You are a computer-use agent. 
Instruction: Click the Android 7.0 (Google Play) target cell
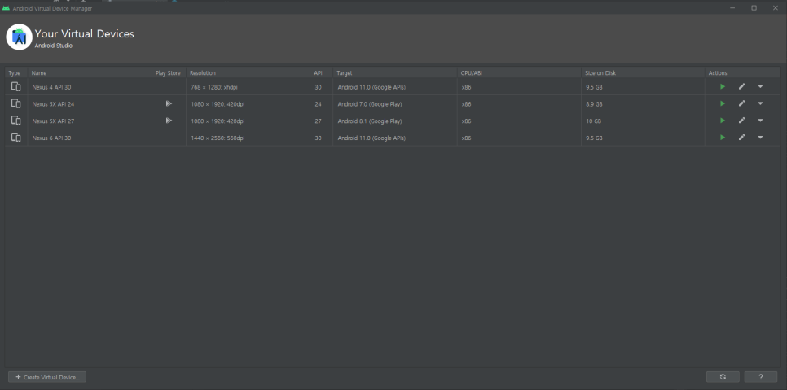(x=395, y=104)
